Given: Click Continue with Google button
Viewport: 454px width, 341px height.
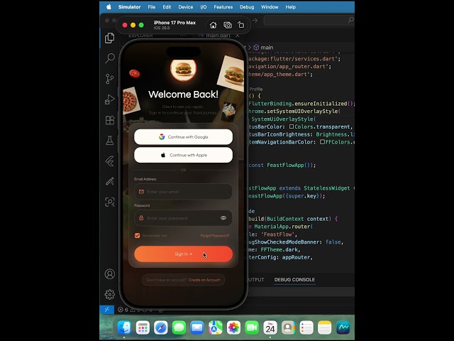Looking at the screenshot, I should coord(183,137).
